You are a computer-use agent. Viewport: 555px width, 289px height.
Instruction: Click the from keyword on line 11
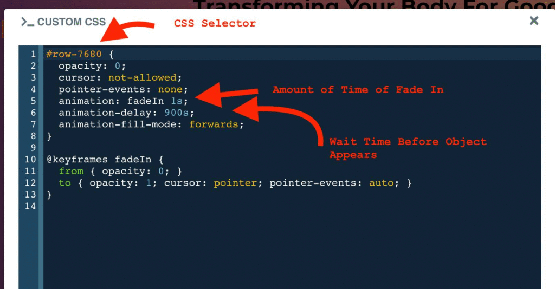coord(71,171)
